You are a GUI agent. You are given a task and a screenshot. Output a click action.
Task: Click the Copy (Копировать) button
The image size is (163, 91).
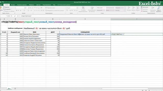click(7, 9)
